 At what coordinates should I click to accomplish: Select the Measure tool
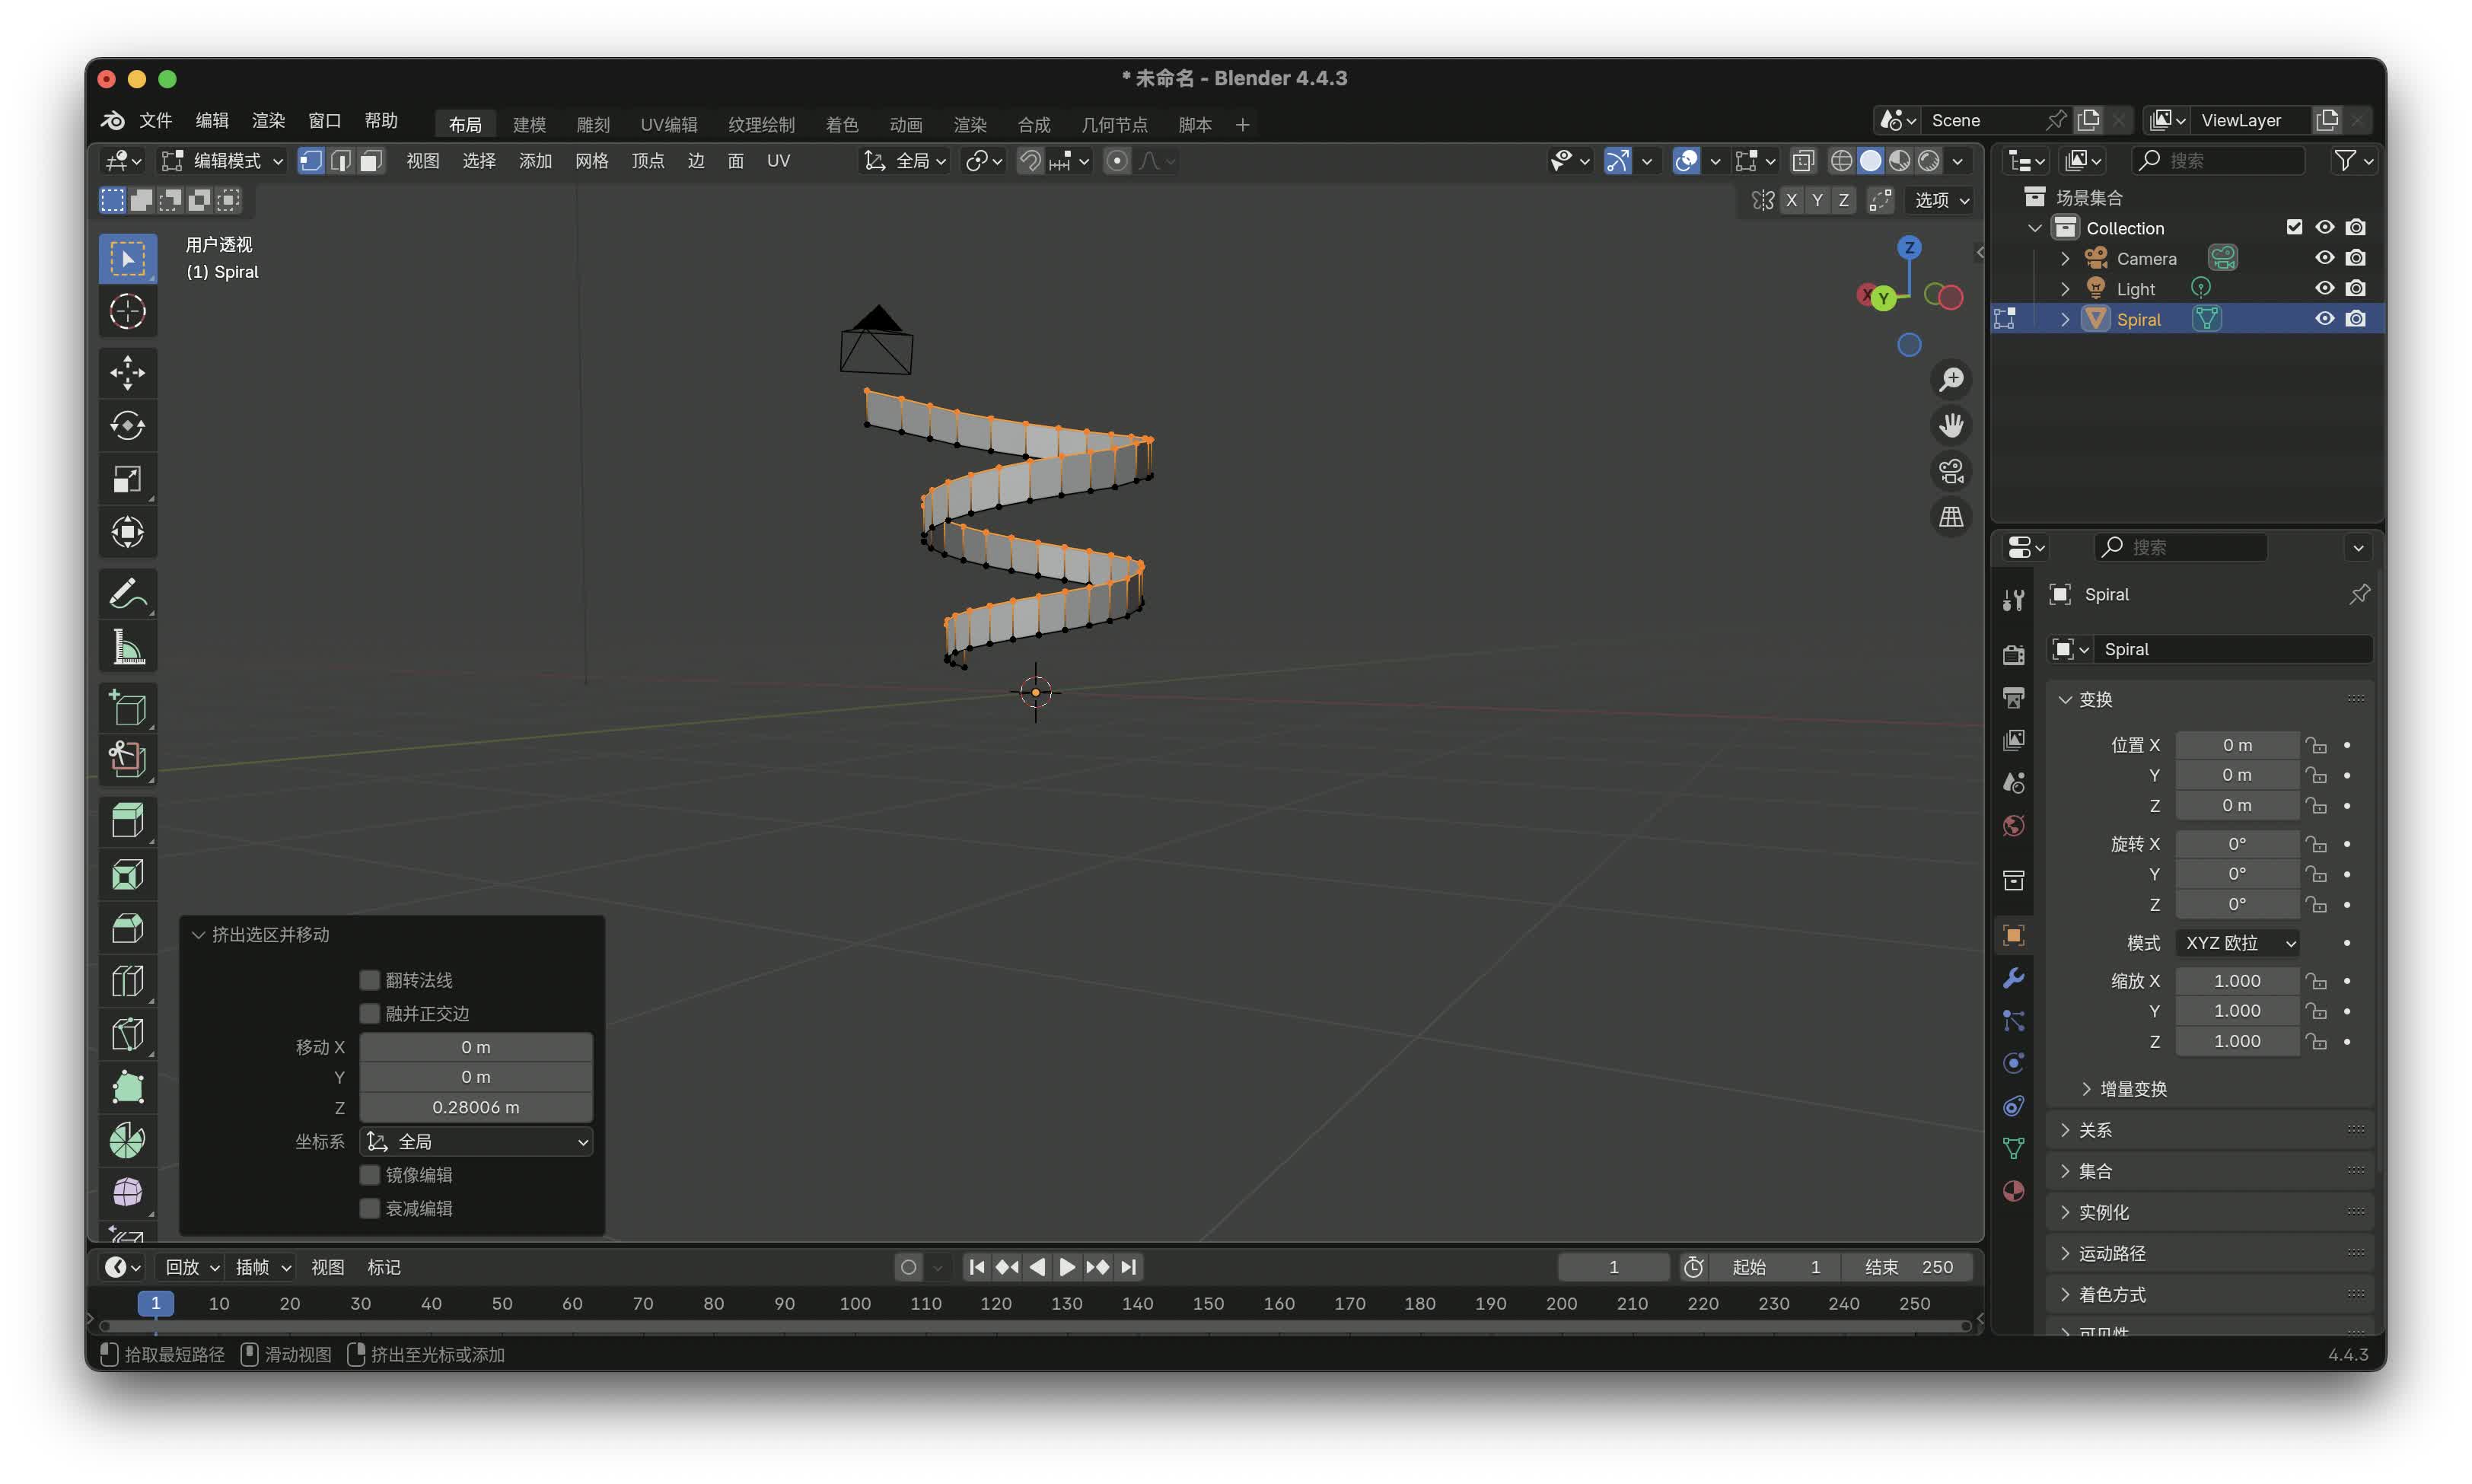tap(127, 648)
